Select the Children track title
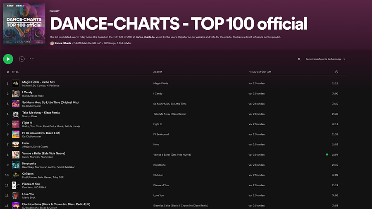 tap(28, 174)
